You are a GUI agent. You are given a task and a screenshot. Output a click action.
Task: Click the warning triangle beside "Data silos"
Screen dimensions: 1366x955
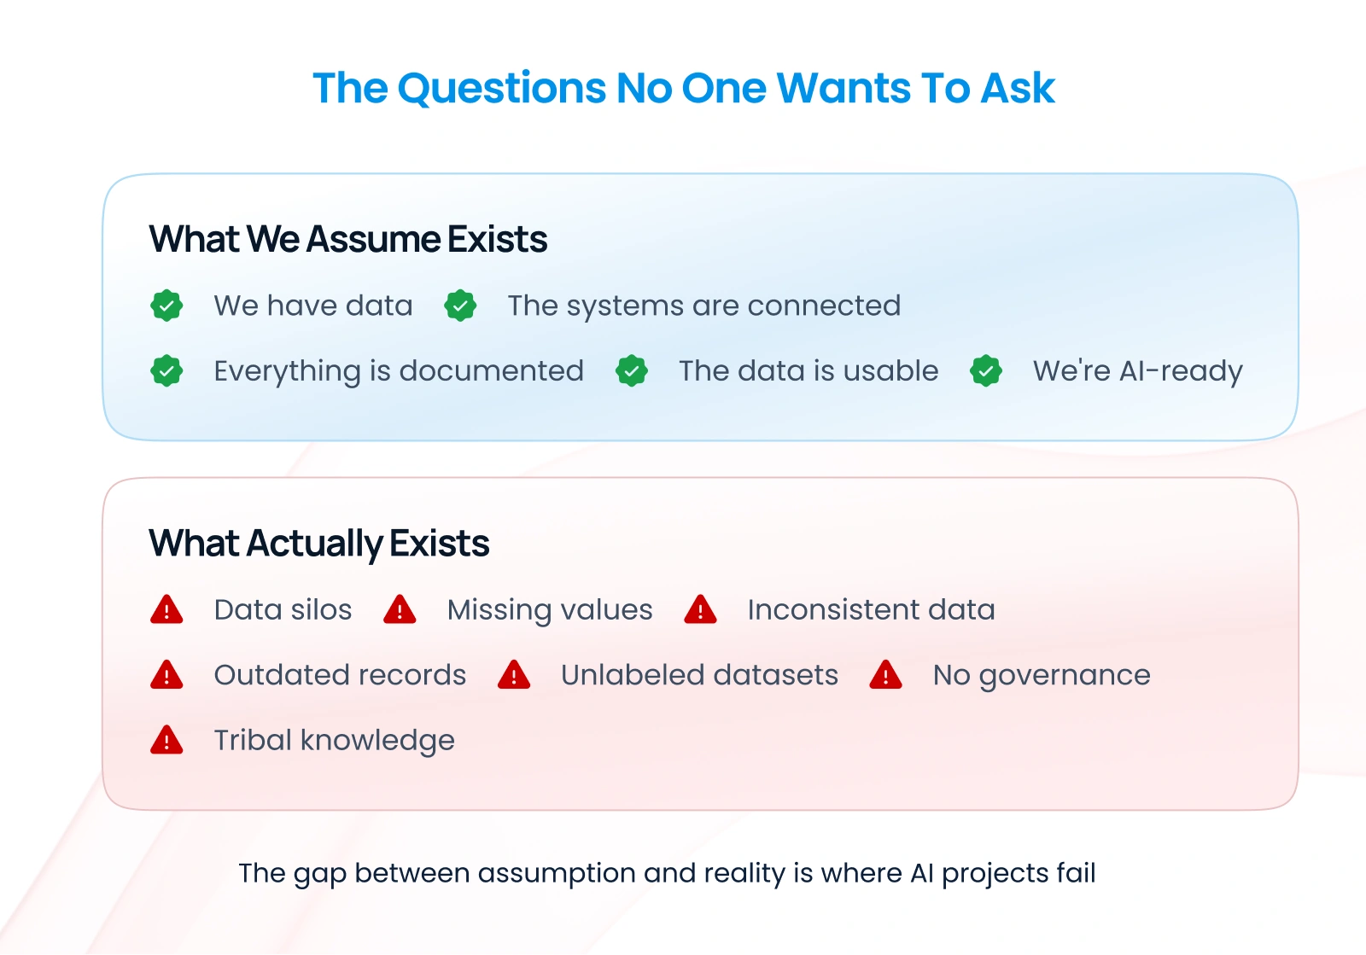166,610
